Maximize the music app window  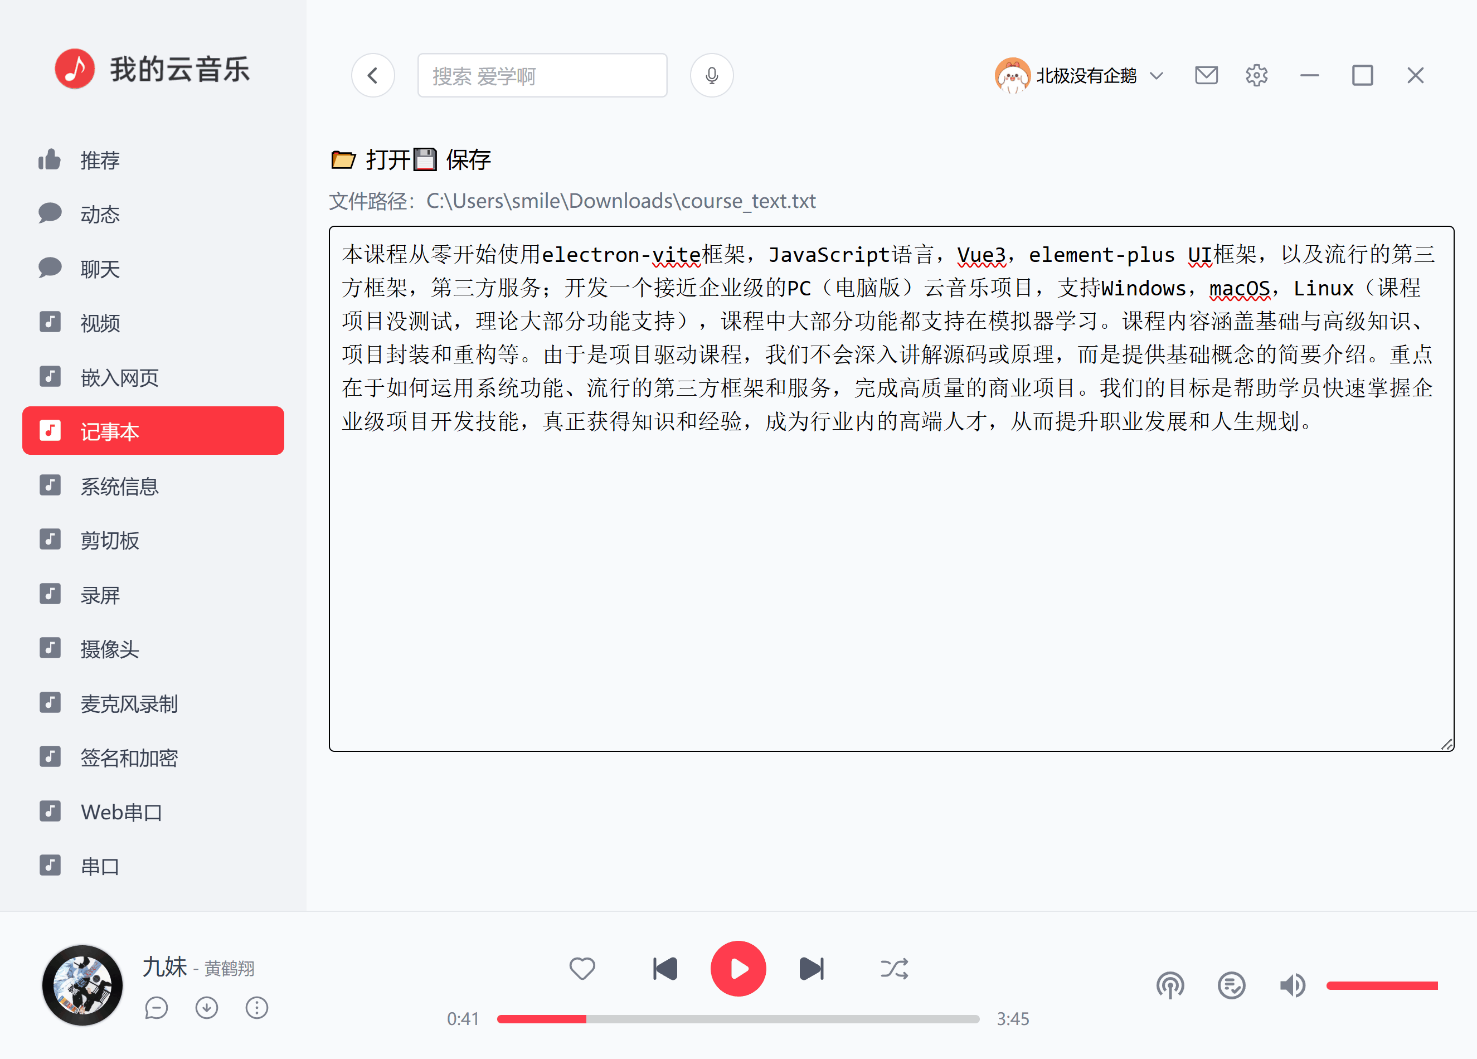tap(1362, 76)
